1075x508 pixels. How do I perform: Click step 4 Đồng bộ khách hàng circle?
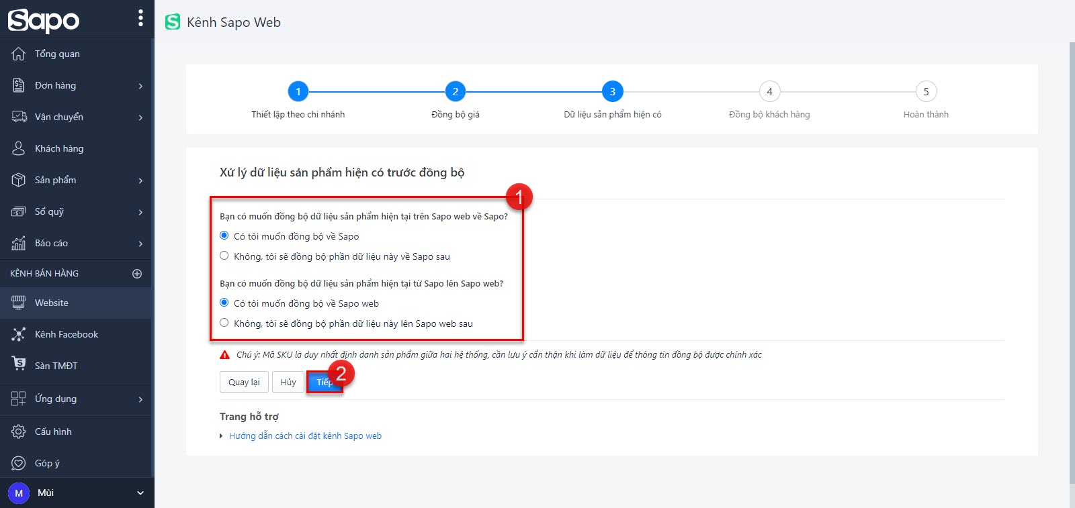click(x=769, y=91)
